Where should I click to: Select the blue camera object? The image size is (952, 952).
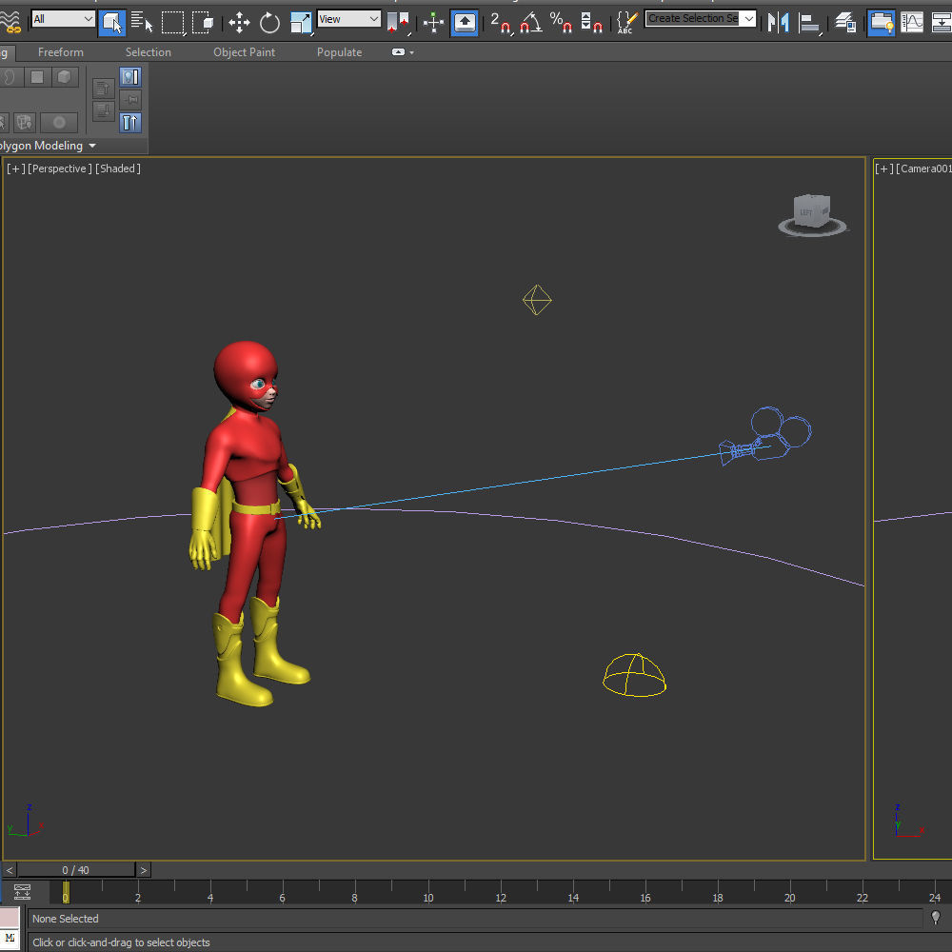(766, 436)
